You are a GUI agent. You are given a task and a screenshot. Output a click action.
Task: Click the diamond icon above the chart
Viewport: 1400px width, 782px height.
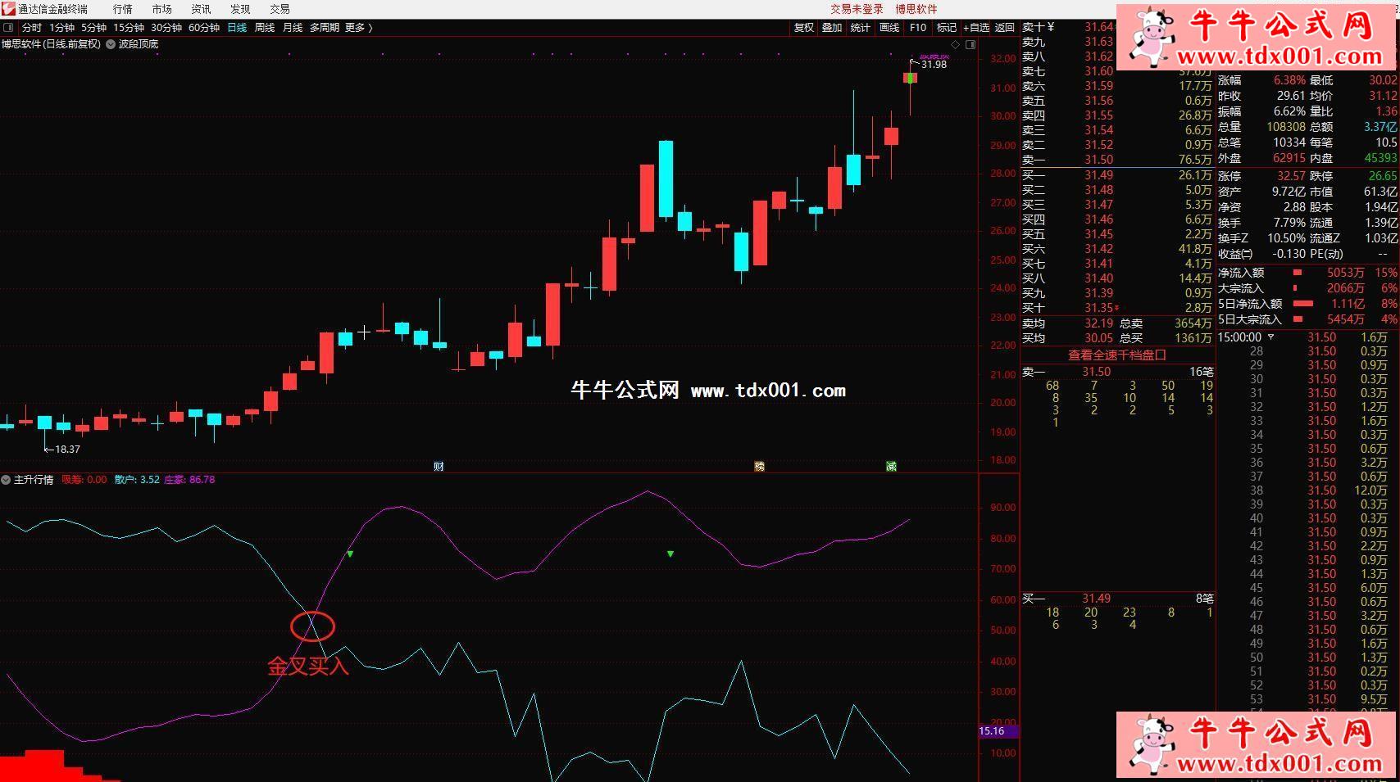pyautogui.click(x=955, y=44)
